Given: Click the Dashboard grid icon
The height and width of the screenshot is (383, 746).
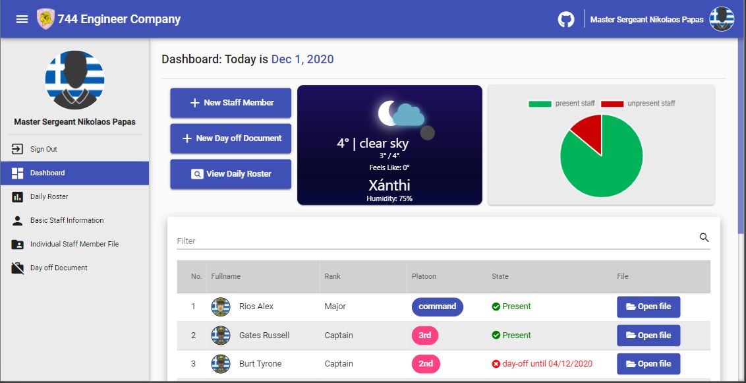Looking at the screenshot, I should [17, 173].
